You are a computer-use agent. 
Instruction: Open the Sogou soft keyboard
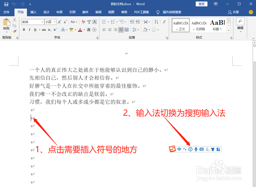(201, 149)
